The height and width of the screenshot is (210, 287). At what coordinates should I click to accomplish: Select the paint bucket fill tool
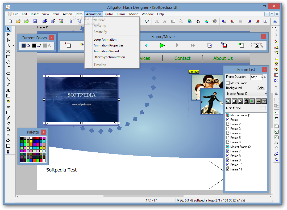tap(8, 129)
